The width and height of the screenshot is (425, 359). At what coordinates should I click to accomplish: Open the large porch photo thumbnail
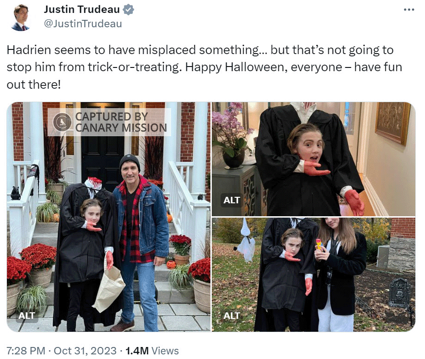tap(108, 217)
